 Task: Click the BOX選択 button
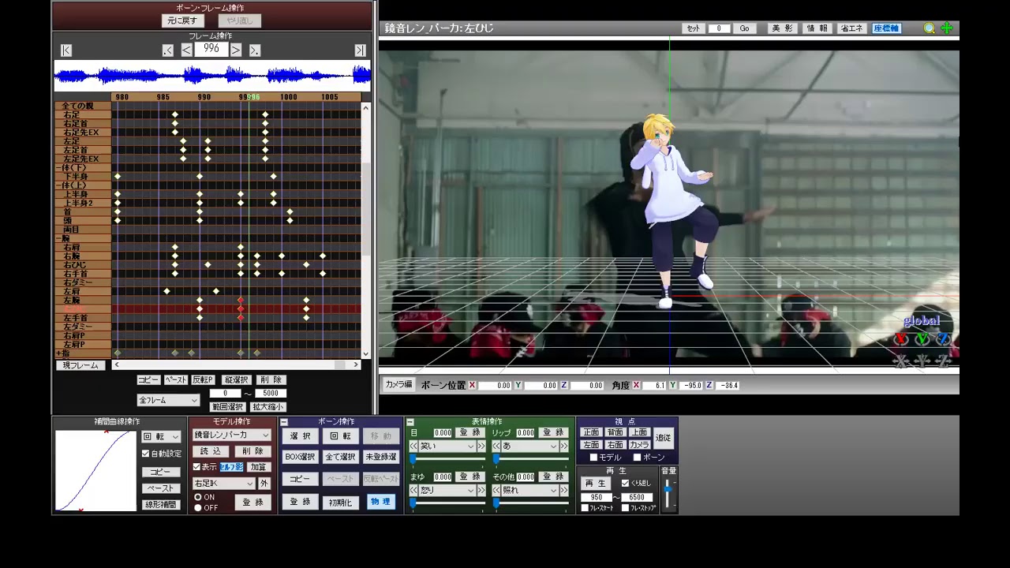point(300,457)
